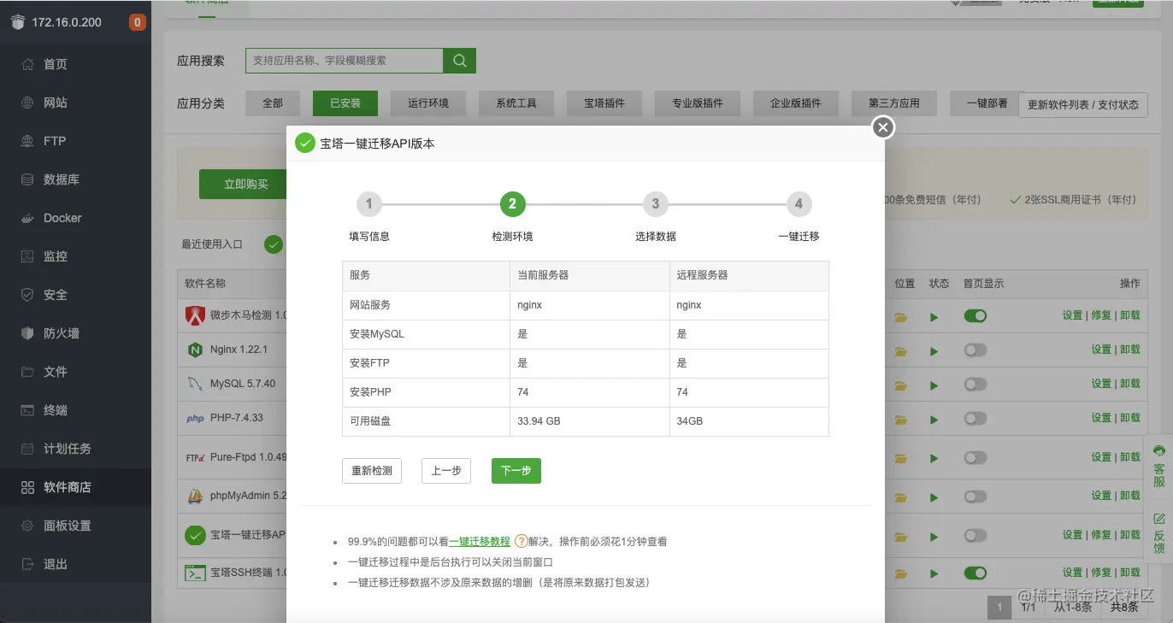1173x623 pixels.
Task: Click the help question mark beside 一键迁移教程
Action: pyautogui.click(x=521, y=541)
